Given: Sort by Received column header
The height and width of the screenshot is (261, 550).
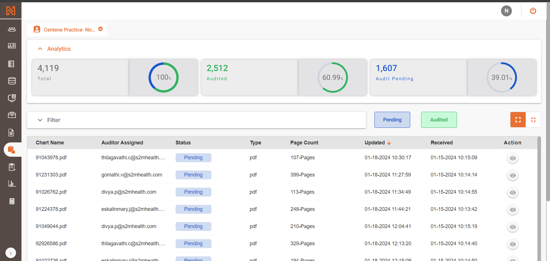Looking at the screenshot, I should pos(442,143).
